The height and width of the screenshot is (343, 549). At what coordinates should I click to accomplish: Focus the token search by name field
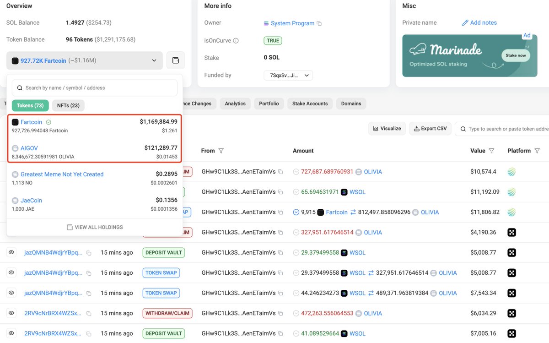click(95, 88)
